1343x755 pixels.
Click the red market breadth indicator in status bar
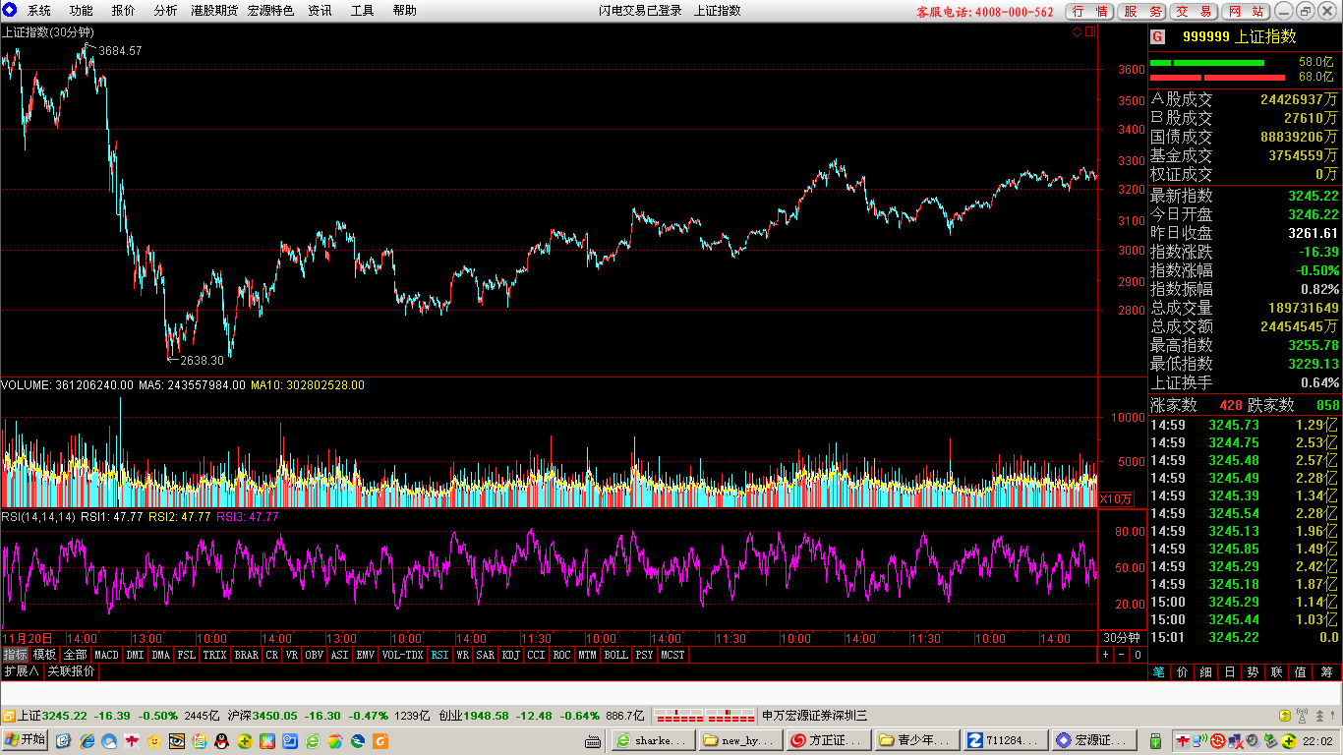(x=705, y=715)
